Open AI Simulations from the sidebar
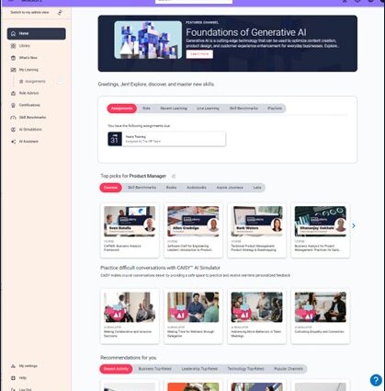This screenshot has height=391, width=385. tap(30, 130)
